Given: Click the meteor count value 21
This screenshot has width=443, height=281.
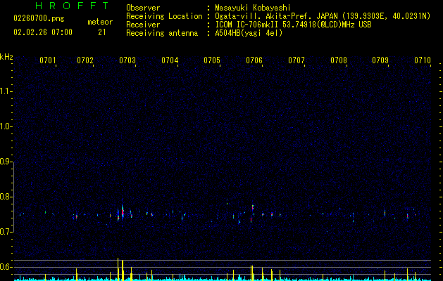Looking at the screenshot, I should 102,32.
